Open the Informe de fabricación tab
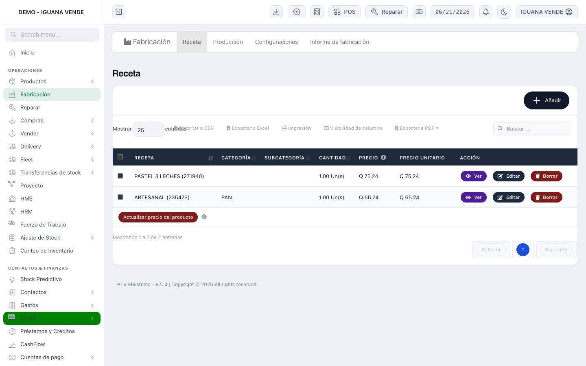 pos(339,42)
